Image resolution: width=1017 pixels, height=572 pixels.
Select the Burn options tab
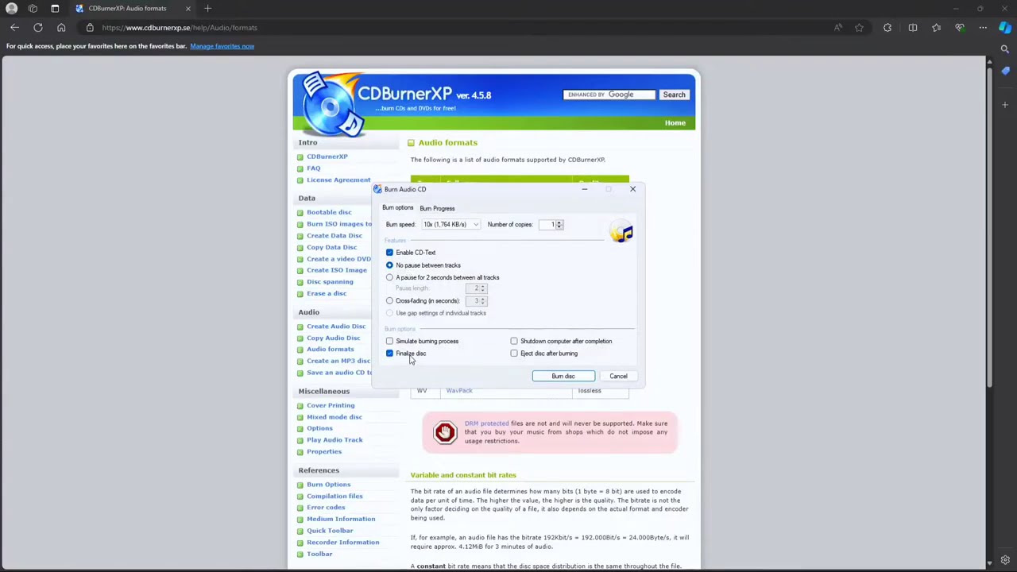pyautogui.click(x=398, y=208)
